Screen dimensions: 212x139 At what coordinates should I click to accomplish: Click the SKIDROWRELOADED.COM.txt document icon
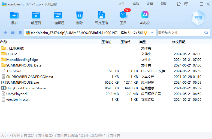tap(4, 77)
